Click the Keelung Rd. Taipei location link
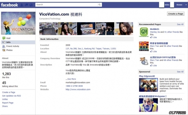This screenshot has width=188, height=115. pyautogui.click(x=91, y=49)
